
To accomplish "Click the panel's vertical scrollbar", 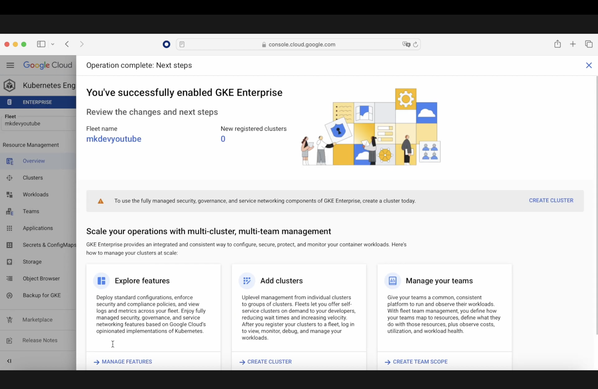I will 596,205.
